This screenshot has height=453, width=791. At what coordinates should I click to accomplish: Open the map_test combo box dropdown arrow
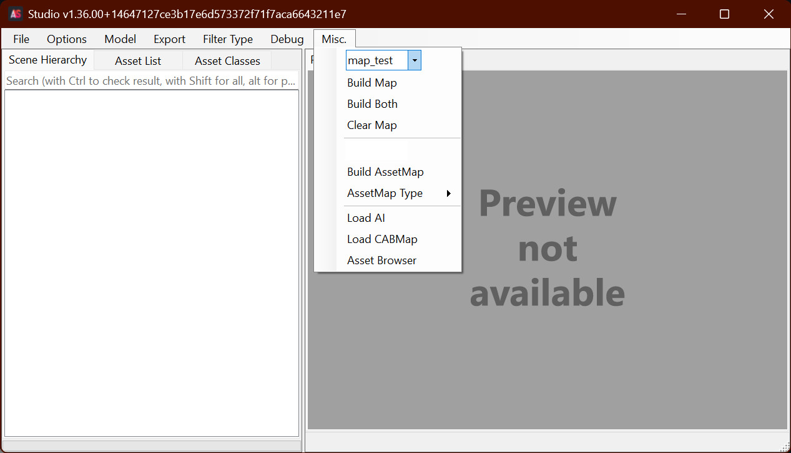(415, 60)
